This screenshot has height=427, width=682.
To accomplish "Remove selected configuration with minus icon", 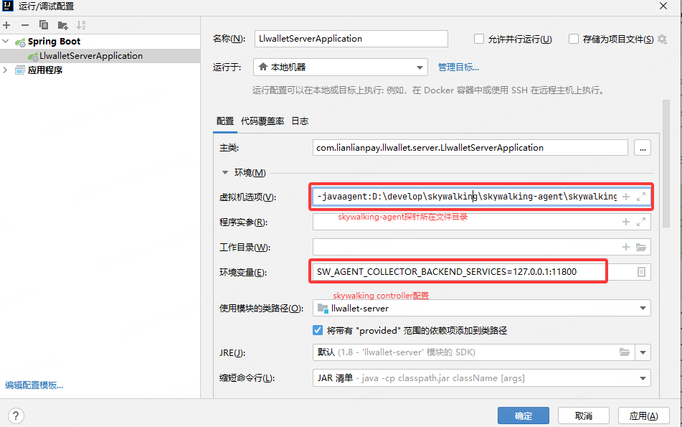I will (25, 25).
